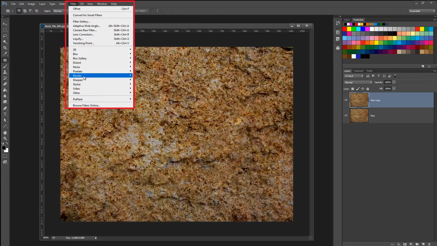Activate the Zoom tool
437x246 pixels.
click(5, 138)
